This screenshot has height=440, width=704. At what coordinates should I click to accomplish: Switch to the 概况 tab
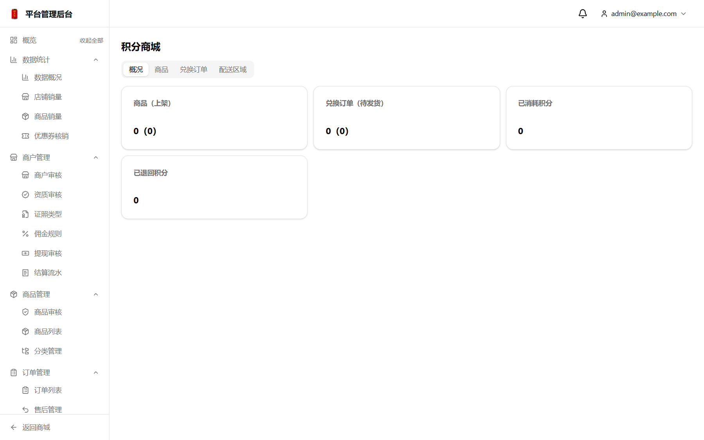coord(136,69)
